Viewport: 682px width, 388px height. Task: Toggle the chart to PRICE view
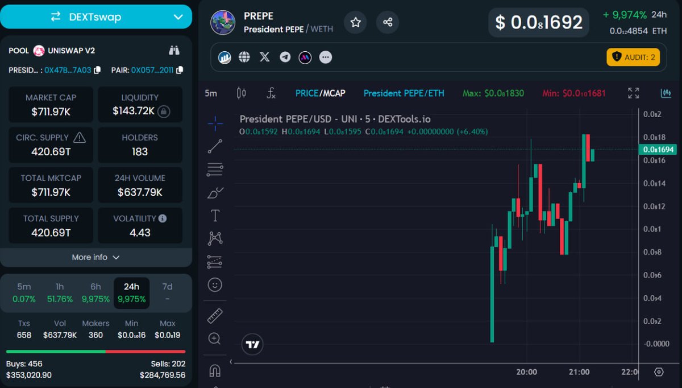307,93
